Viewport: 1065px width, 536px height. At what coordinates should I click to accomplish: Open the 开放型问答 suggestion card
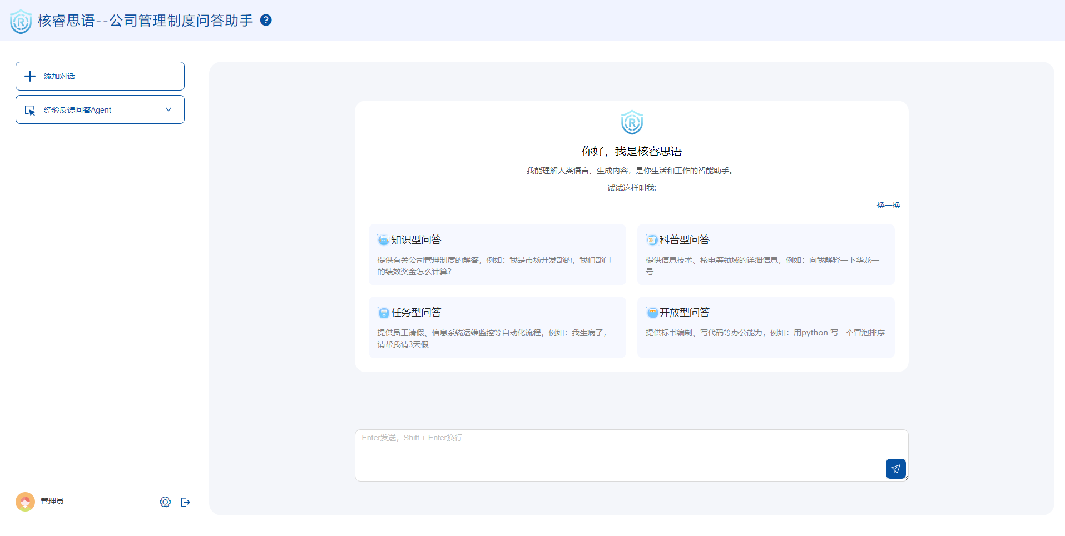pos(766,327)
